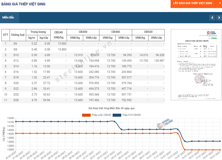Click the 96.528 price cell
The image size is (222, 160).
point(160,55)
